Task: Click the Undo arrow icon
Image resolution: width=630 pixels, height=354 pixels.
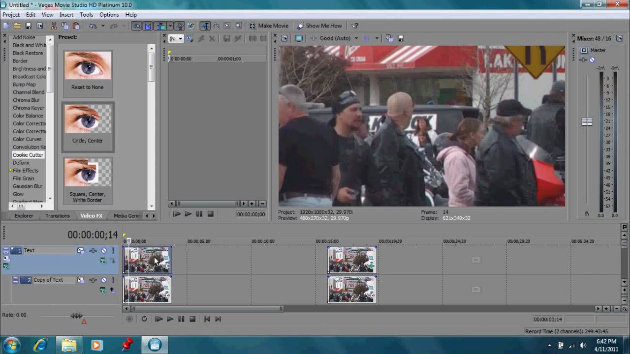Action: (93, 26)
